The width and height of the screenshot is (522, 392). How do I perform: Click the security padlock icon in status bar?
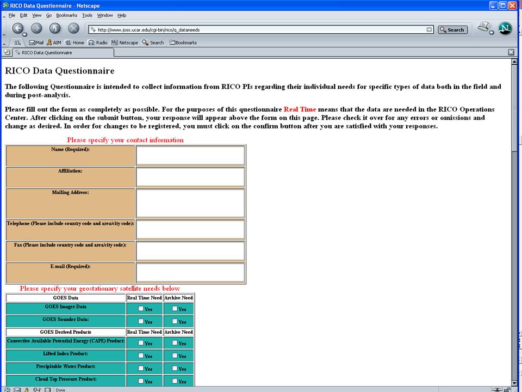coord(507,389)
